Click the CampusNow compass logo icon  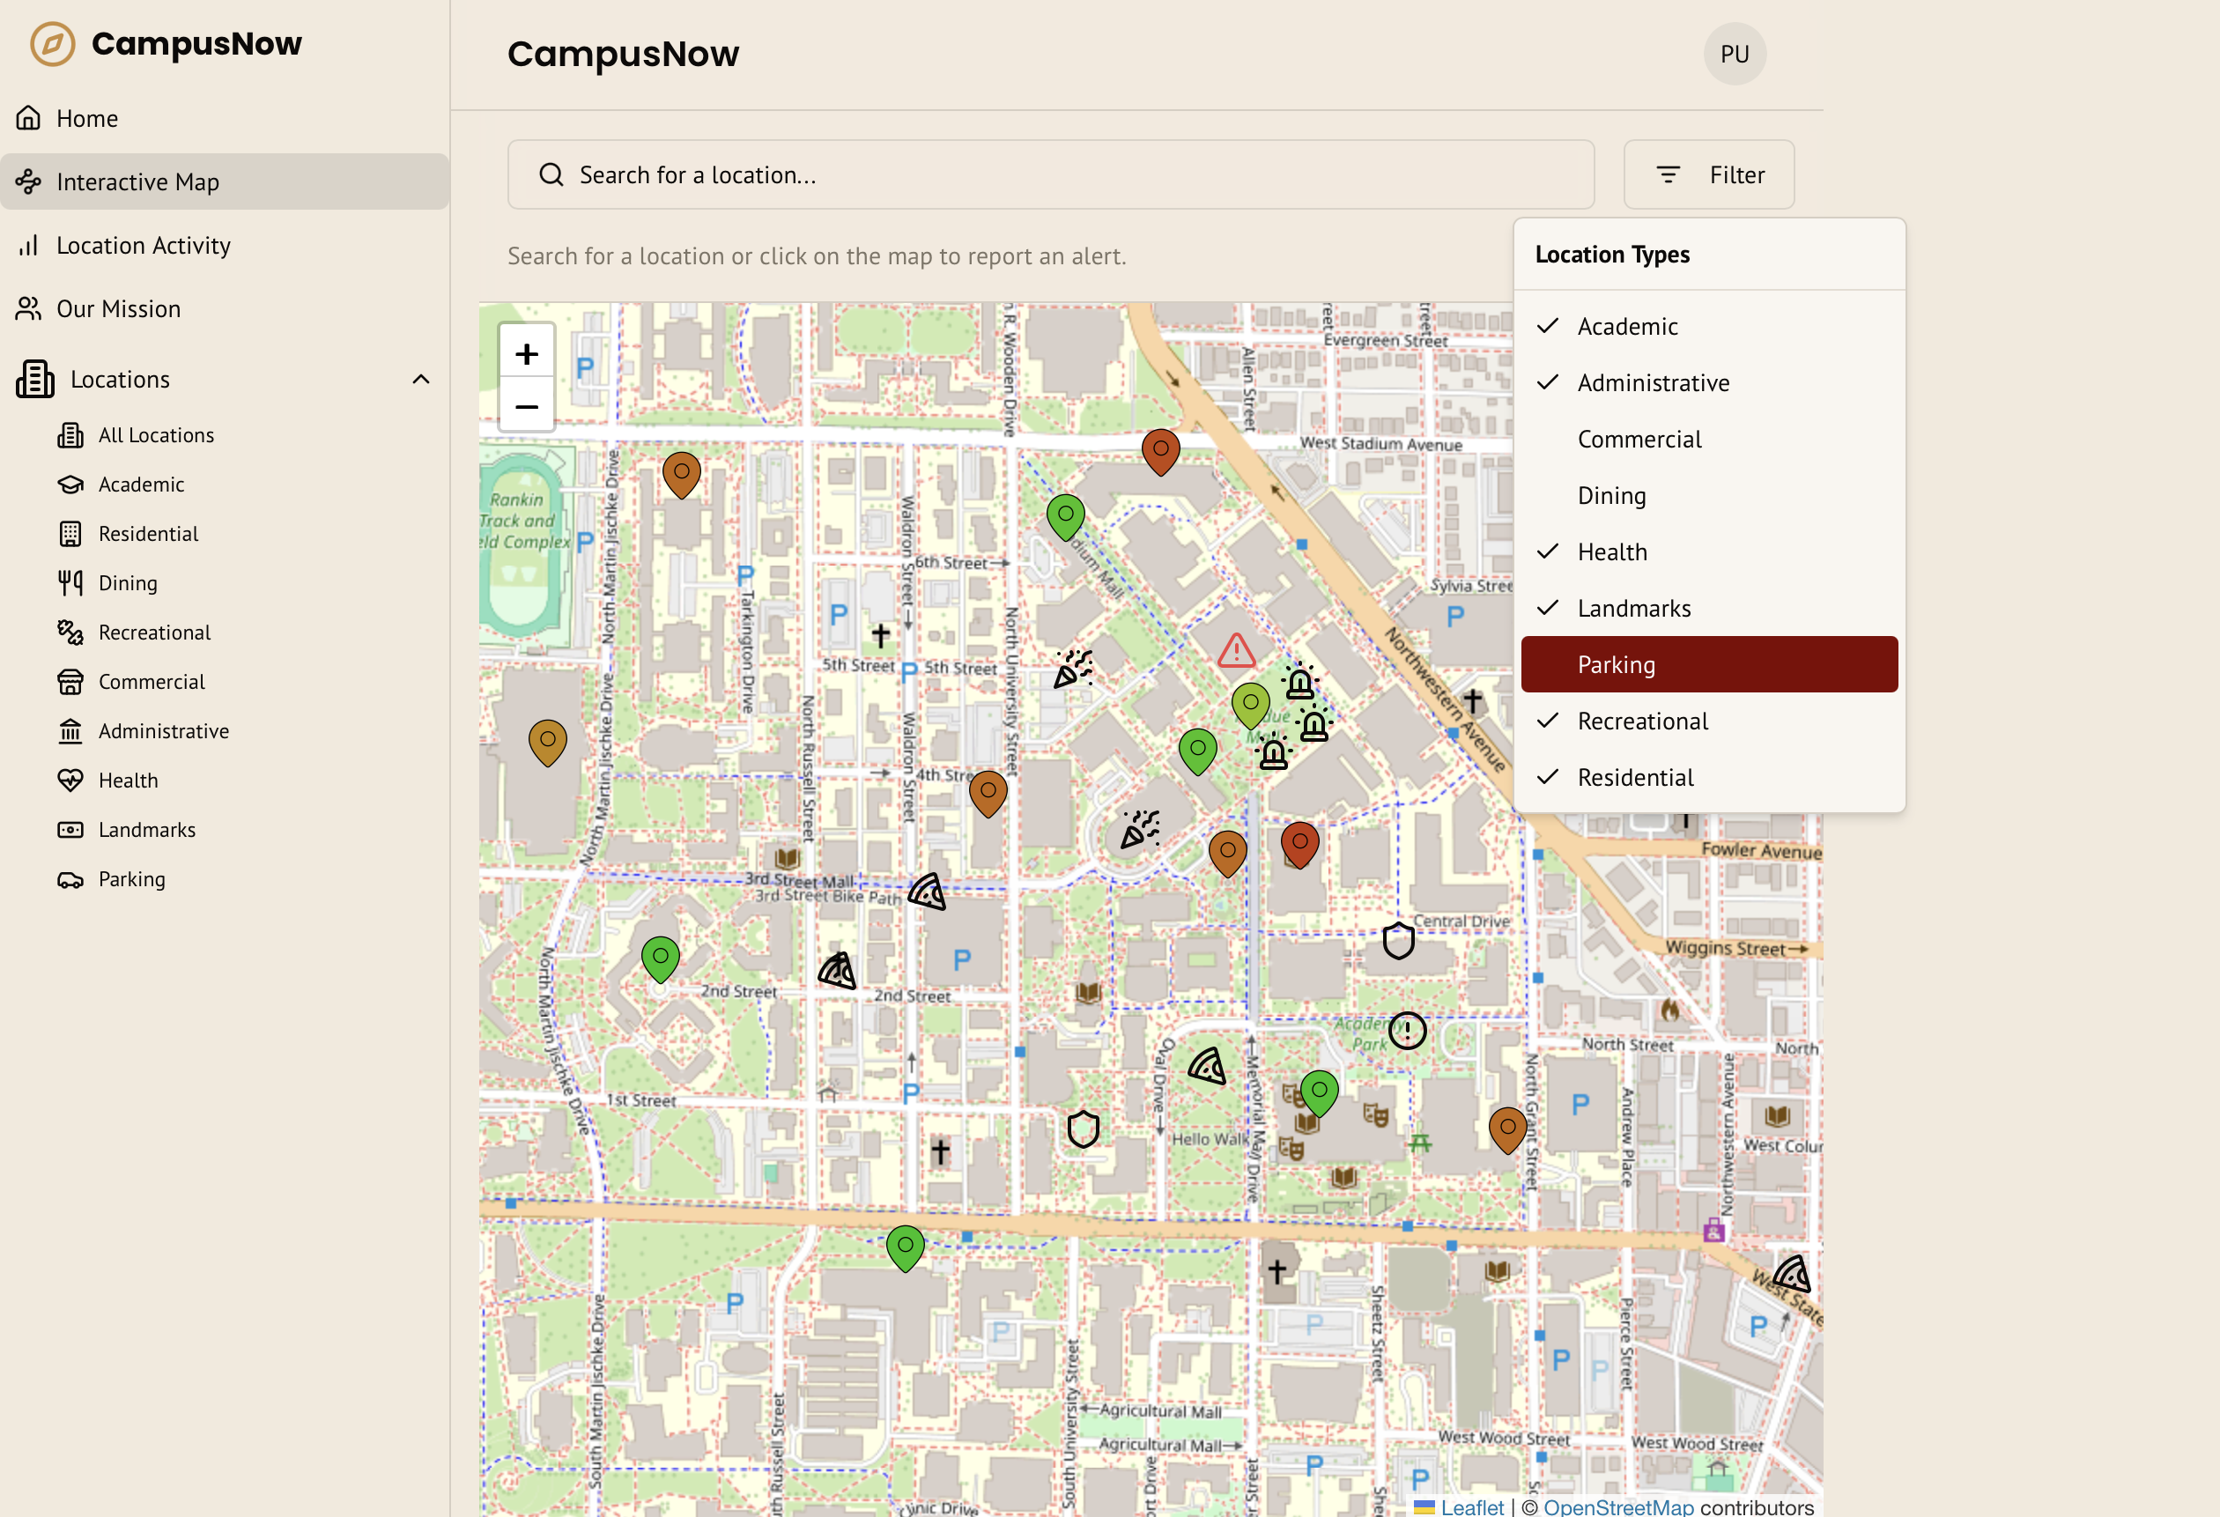[x=53, y=44]
